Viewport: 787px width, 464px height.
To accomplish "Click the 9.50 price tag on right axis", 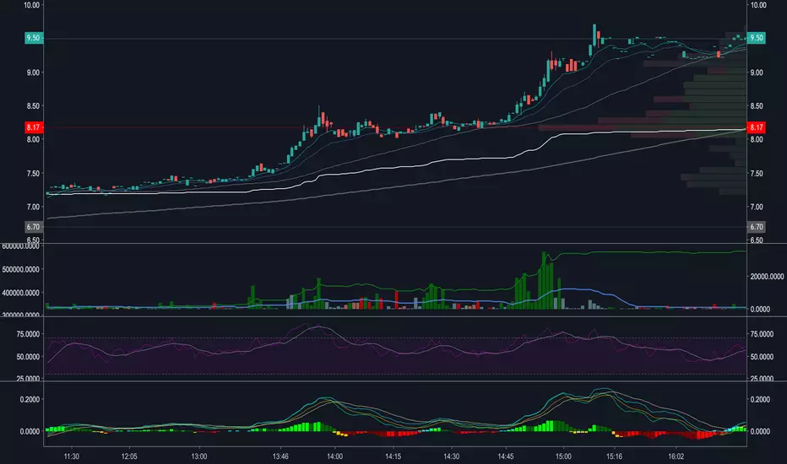I will [756, 38].
